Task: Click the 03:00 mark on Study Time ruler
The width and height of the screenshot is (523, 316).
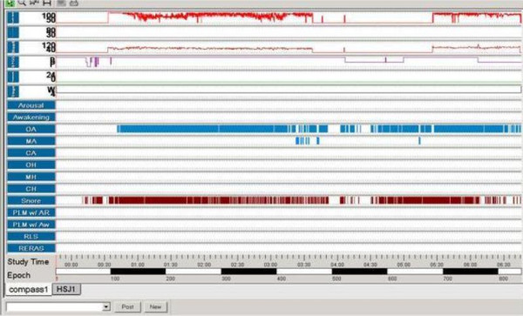Action: [x=270, y=265]
